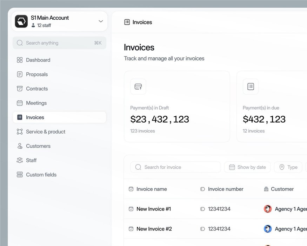Click the Contracts archive icon
Viewport: 307px width, 246px height.
pos(20,89)
